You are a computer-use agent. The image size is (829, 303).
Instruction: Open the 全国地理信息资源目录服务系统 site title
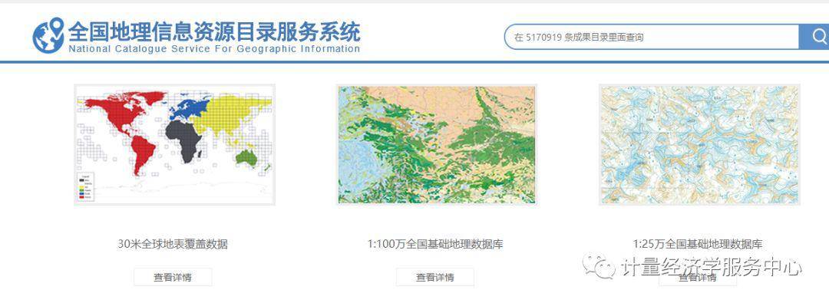click(x=215, y=31)
